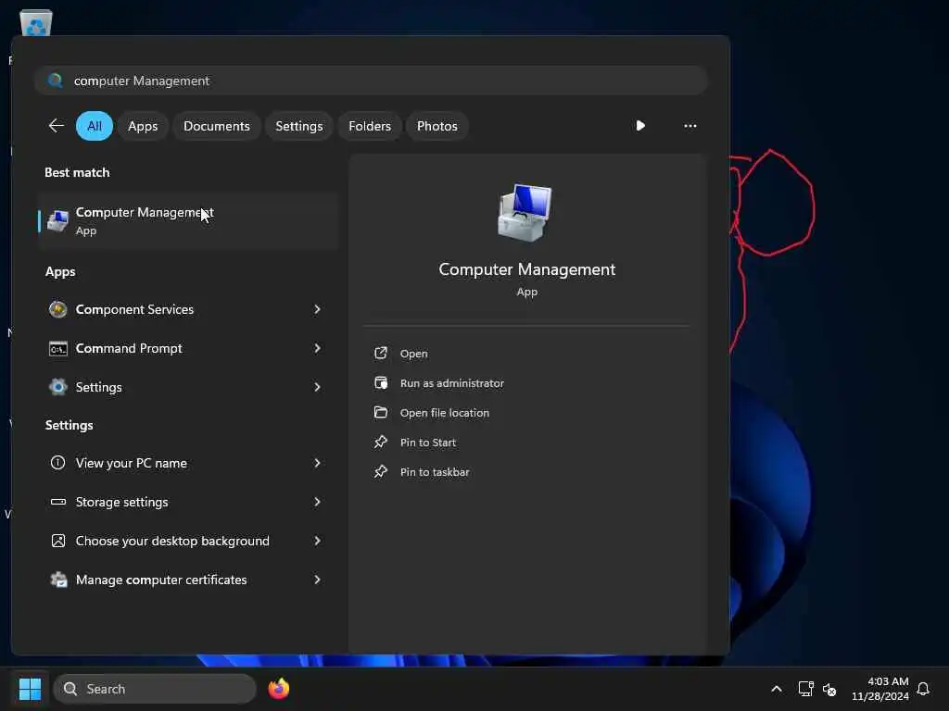
Task: Click the Computer Management title in preview pane
Action: click(526, 269)
